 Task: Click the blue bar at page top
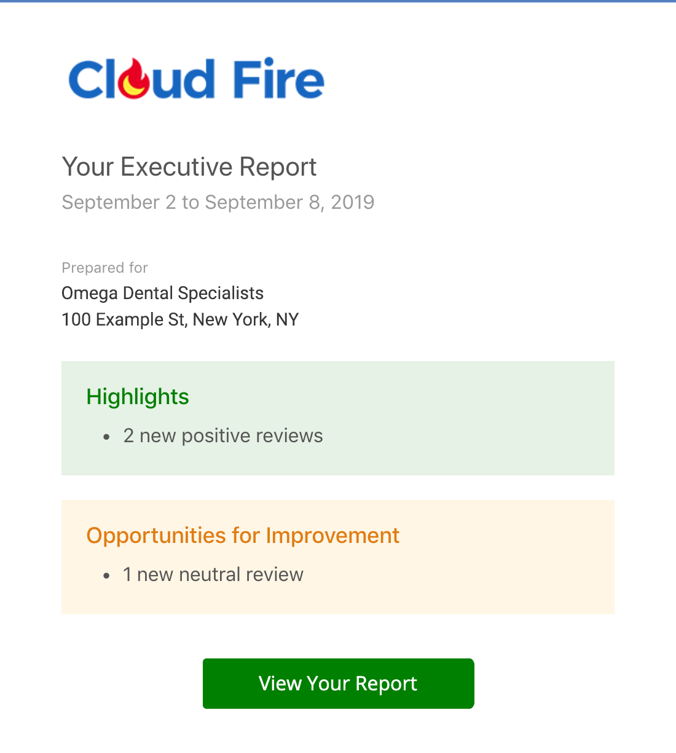click(338, 1)
